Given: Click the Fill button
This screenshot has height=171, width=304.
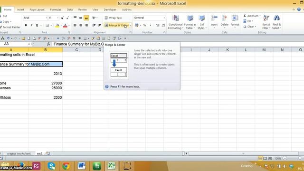Looking at the screenshot, I should [x=248, y=21].
